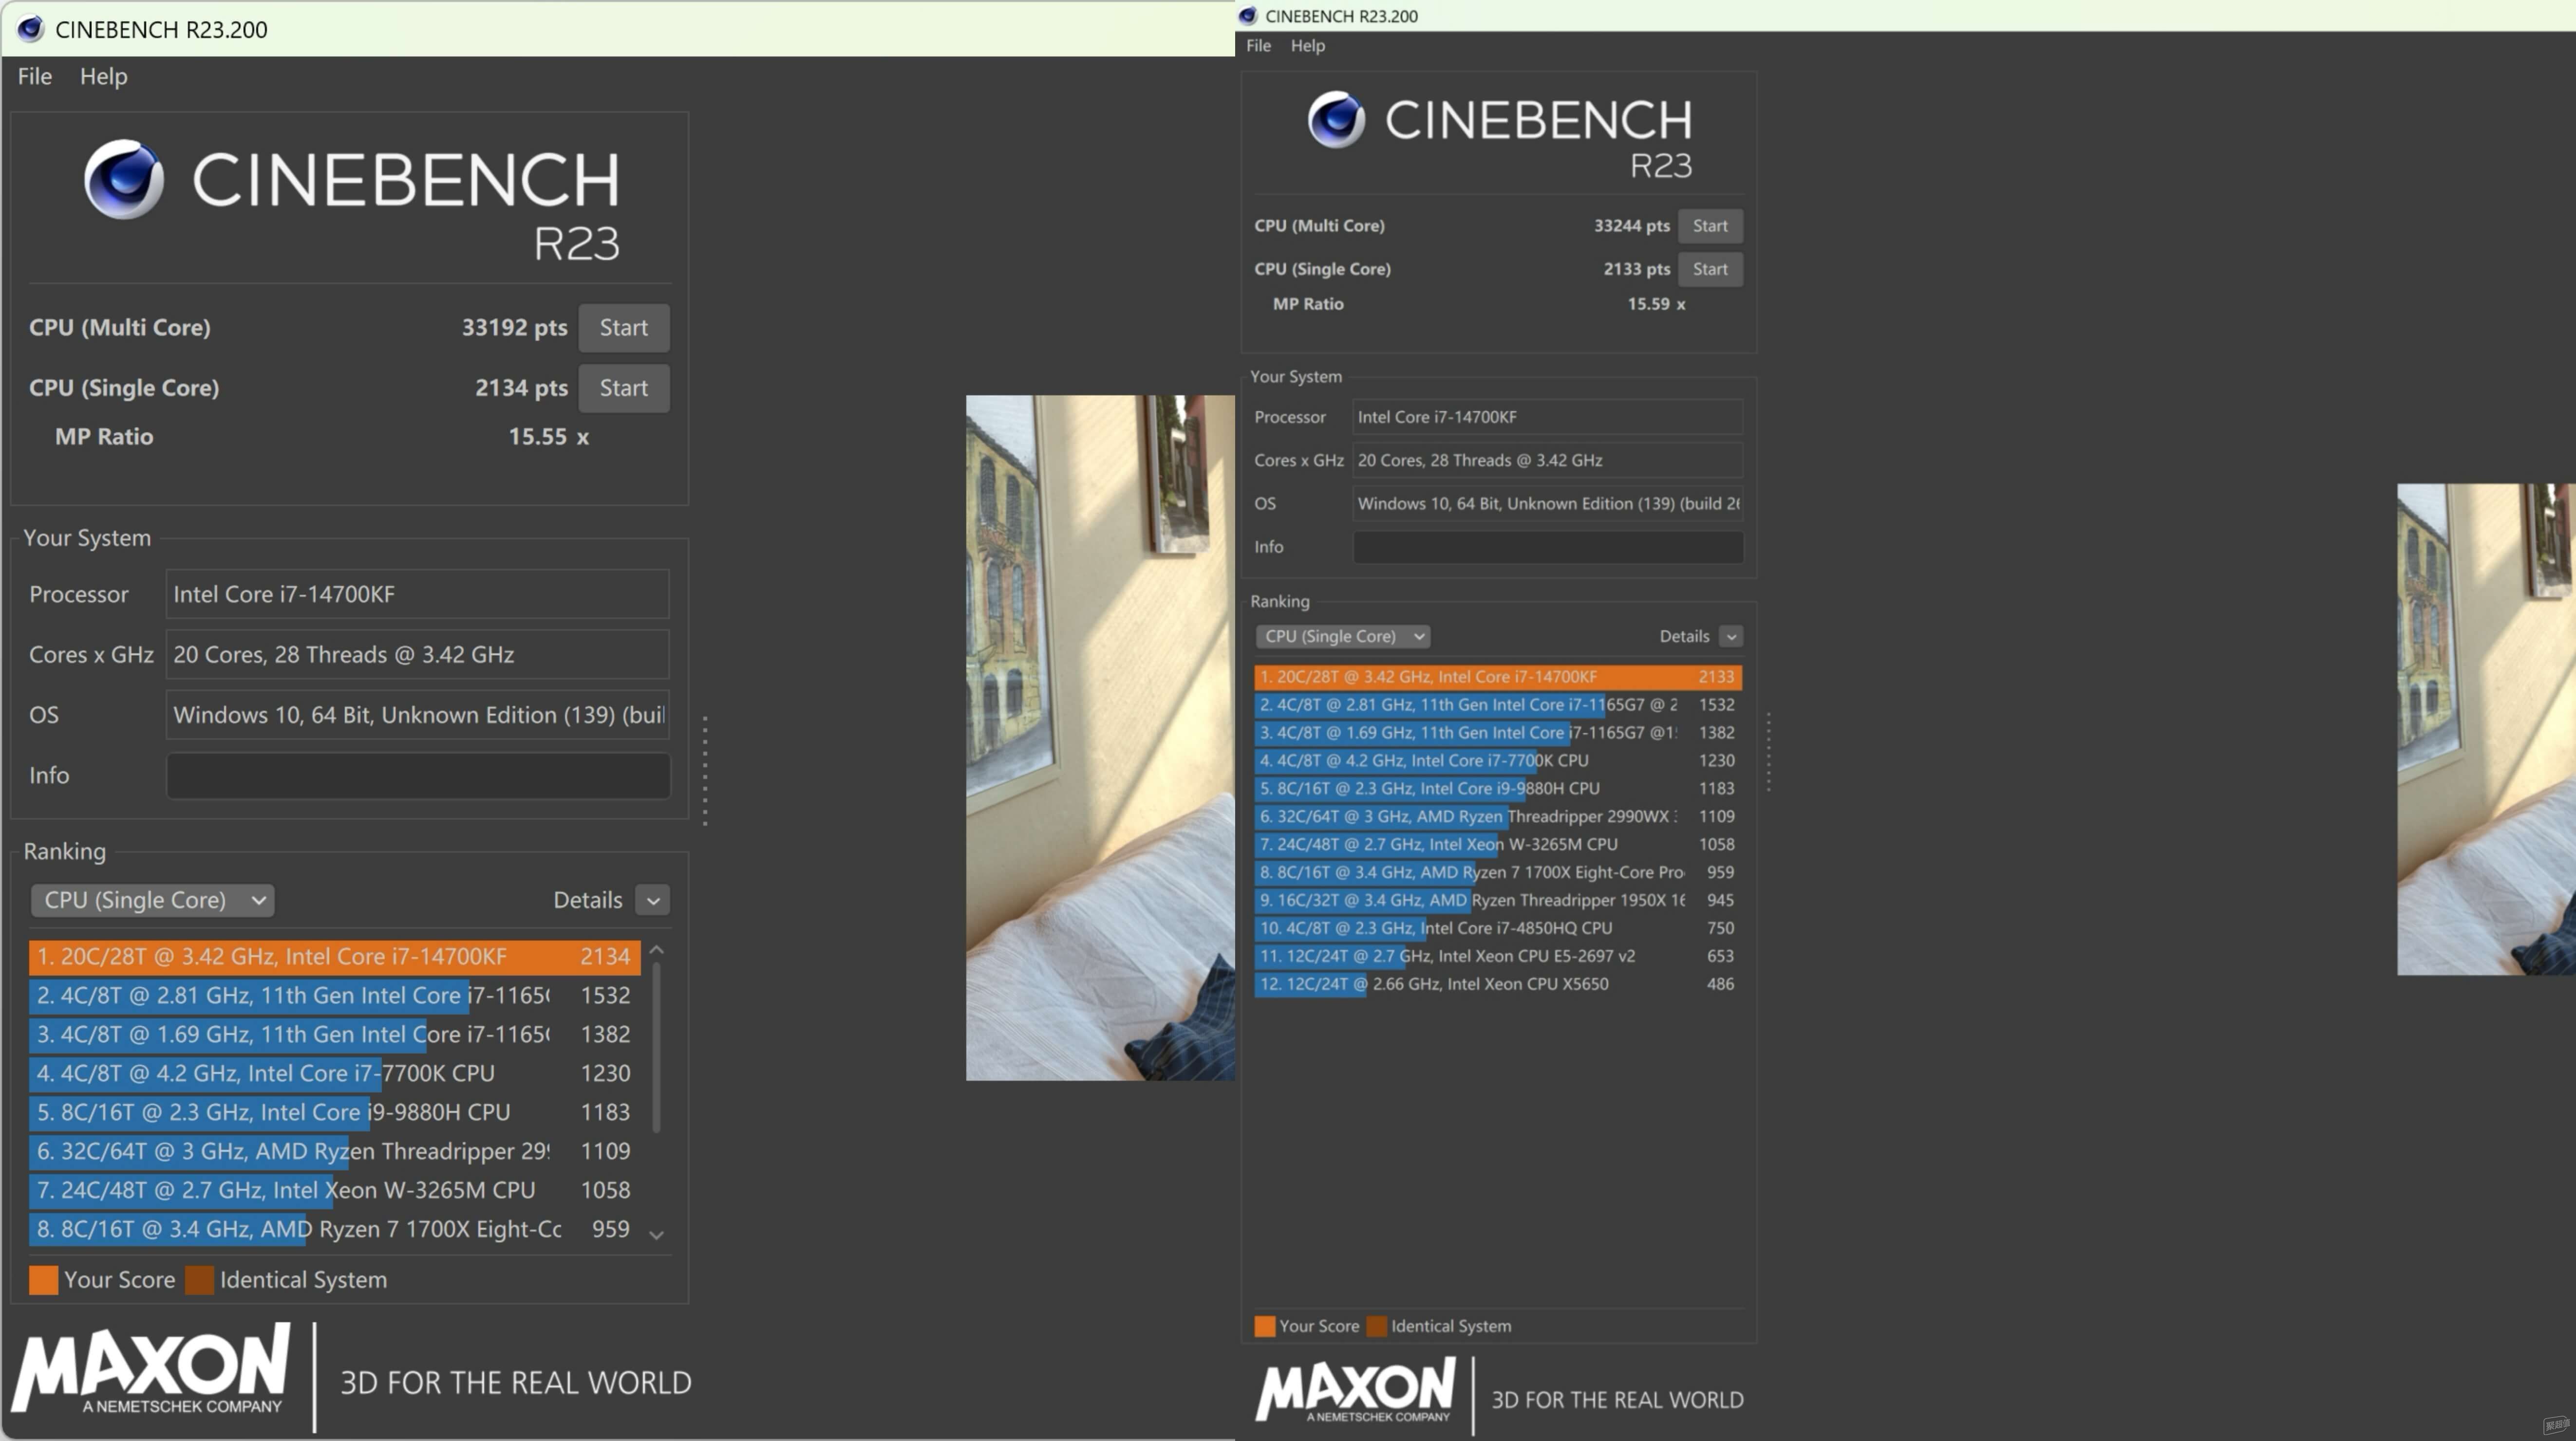Select Xeon W-3265M row in right ranking

(1498, 845)
